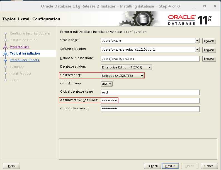This screenshot has width=221, height=170.
Task: Click the Install Product step label
Action: [20, 73]
